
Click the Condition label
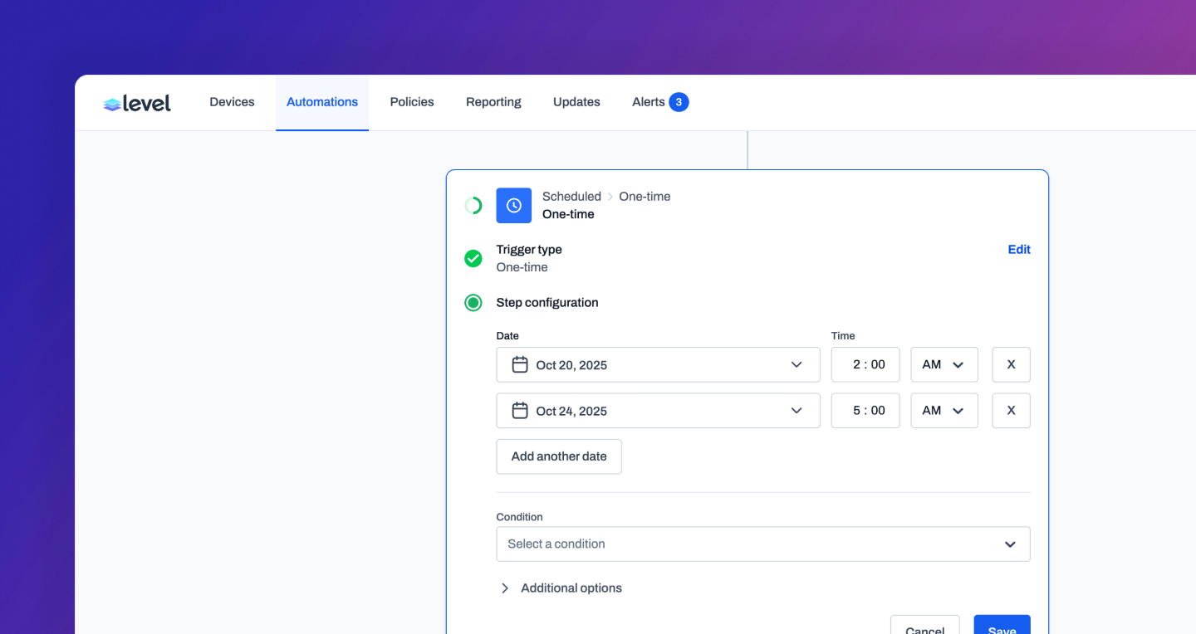(x=519, y=517)
